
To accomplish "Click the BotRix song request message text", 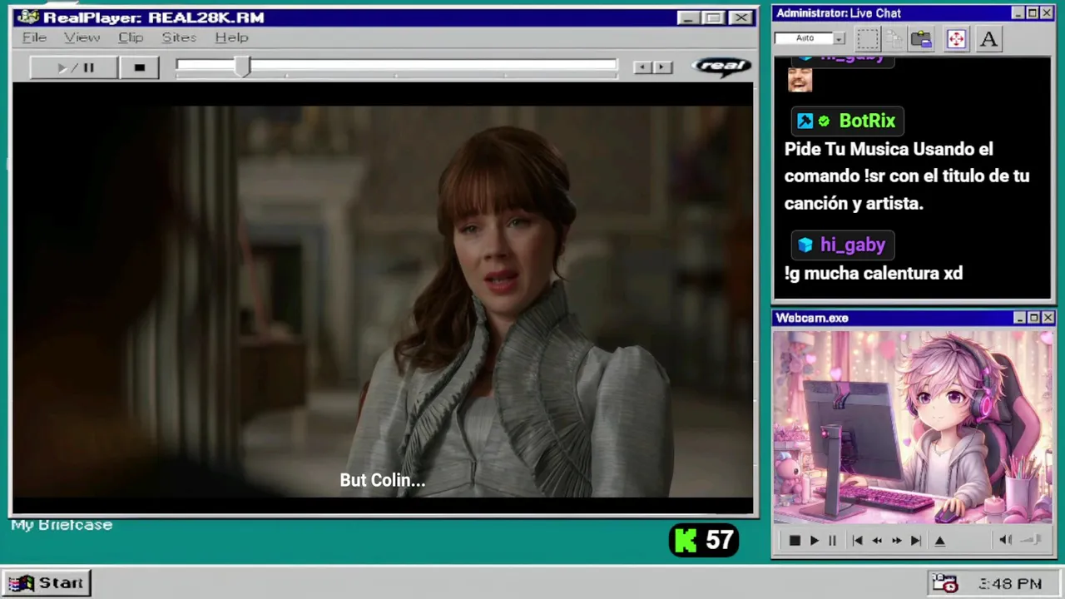I will tap(907, 176).
